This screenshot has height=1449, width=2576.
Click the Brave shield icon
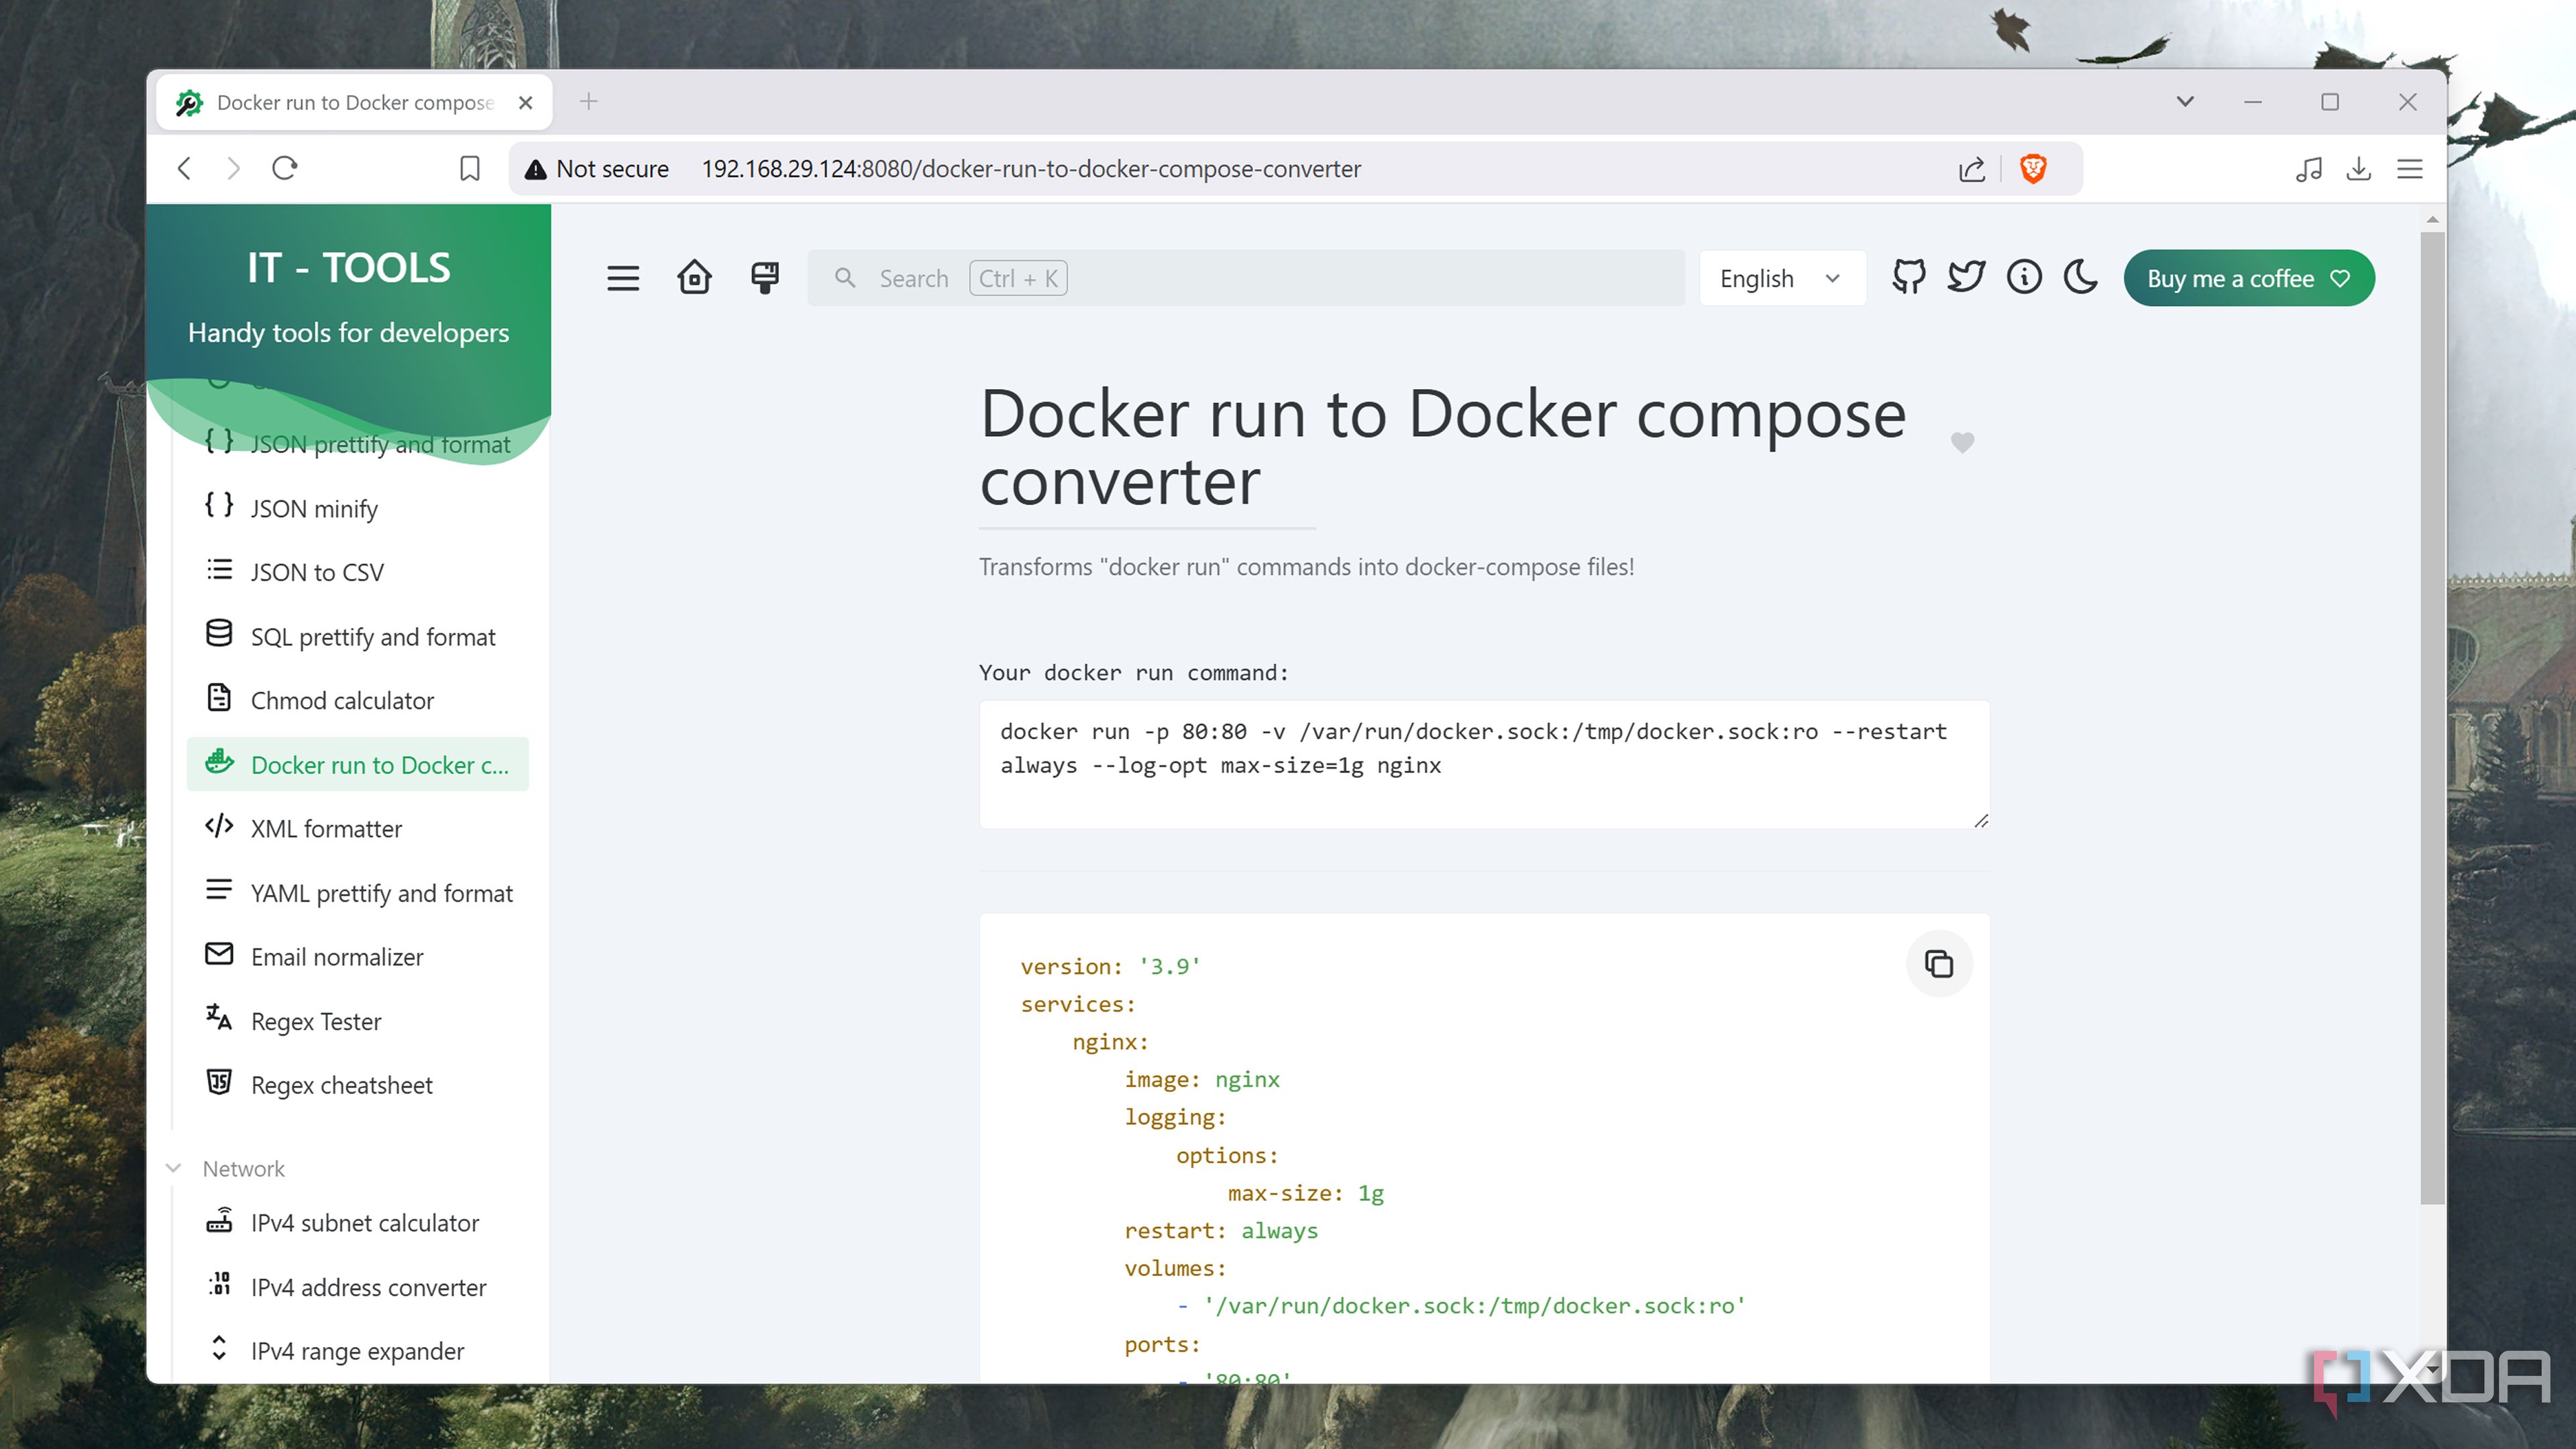2035,169
